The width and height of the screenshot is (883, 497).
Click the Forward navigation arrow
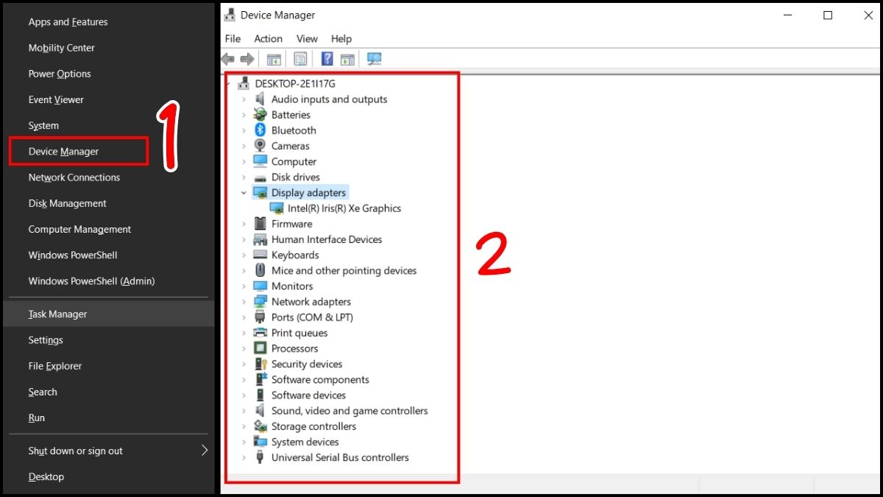click(247, 59)
